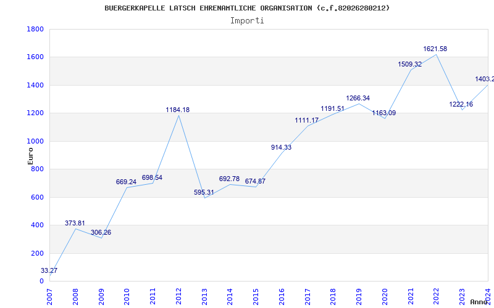Select the 595.31 data label
This screenshot has width=494, height=308.
204,192
